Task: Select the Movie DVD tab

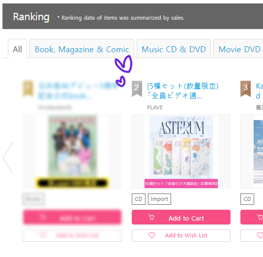Action: coord(238,49)
